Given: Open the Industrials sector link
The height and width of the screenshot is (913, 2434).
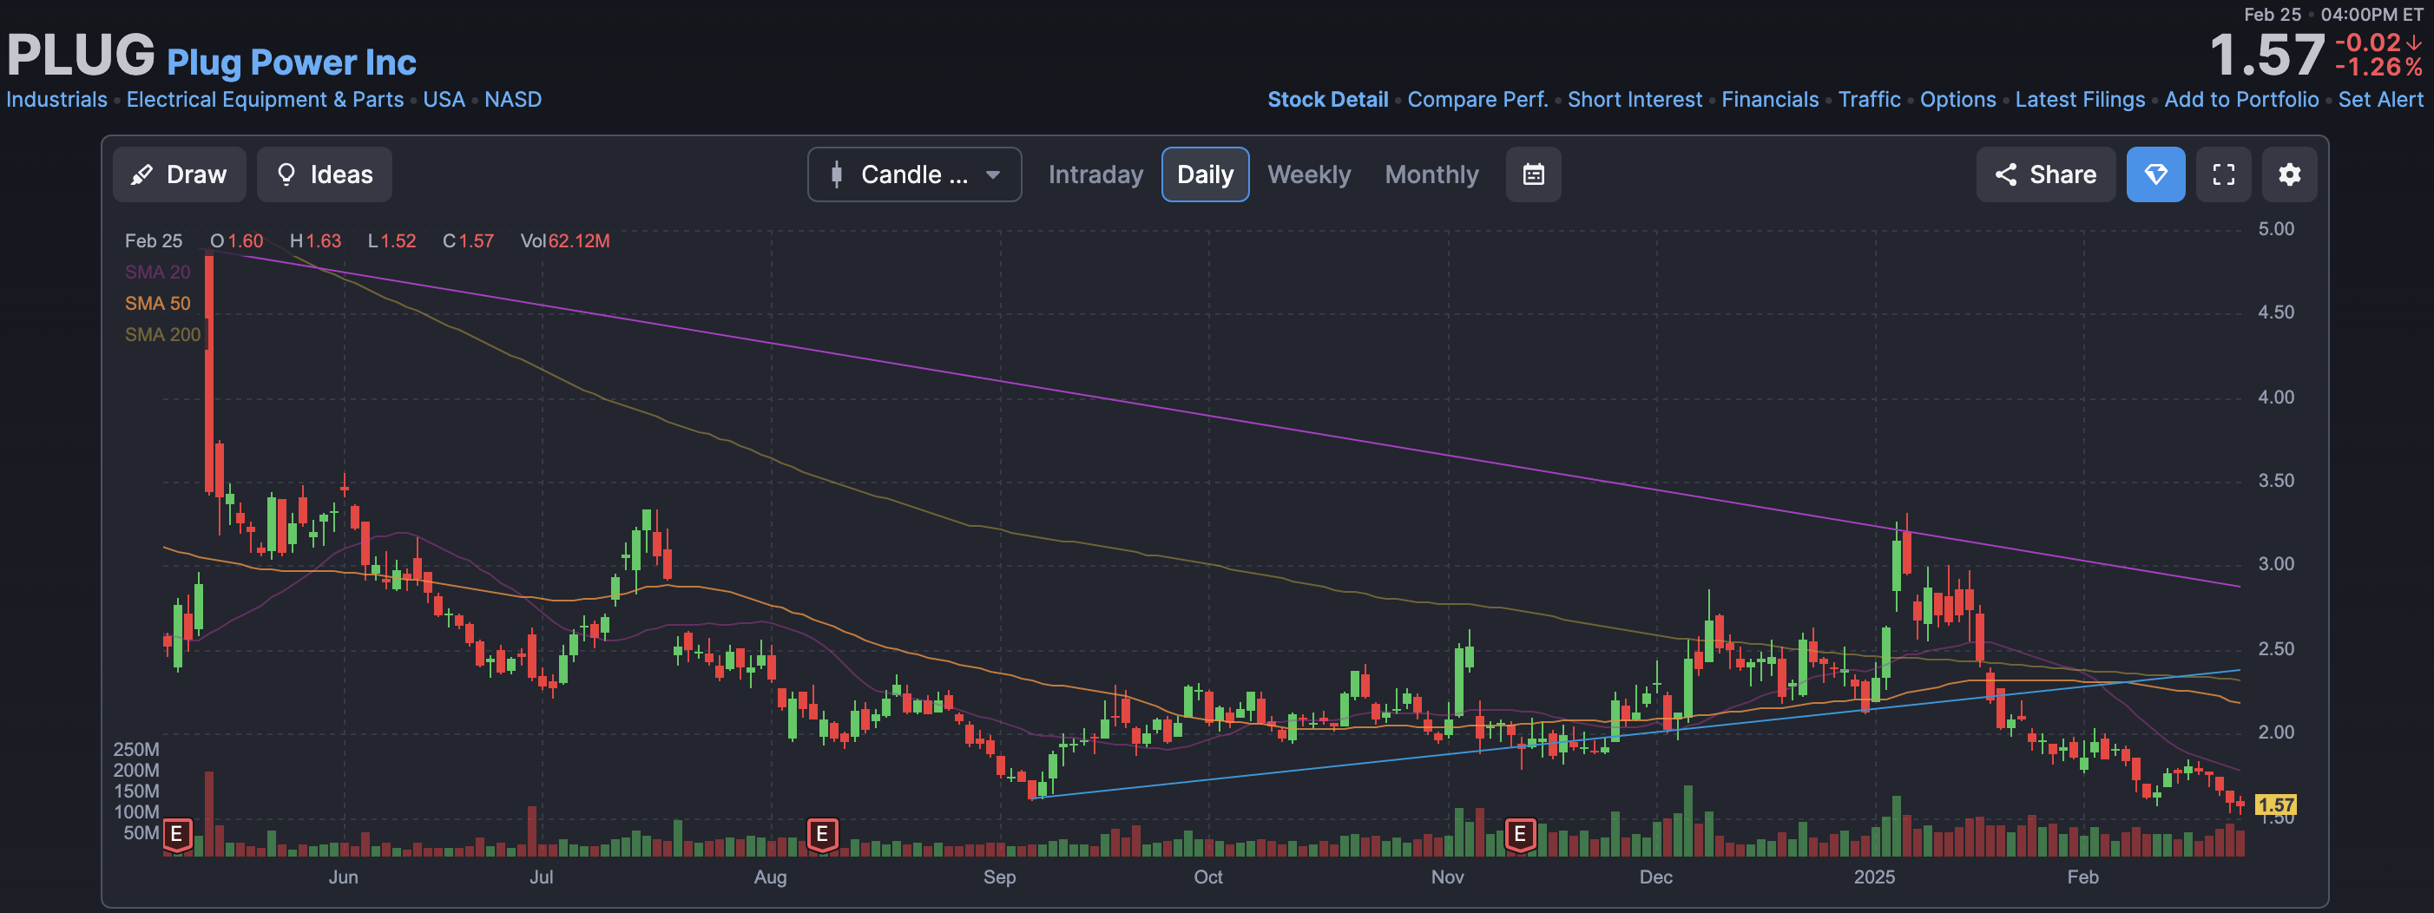Looking at the screenshot, I should coord(56,100).
